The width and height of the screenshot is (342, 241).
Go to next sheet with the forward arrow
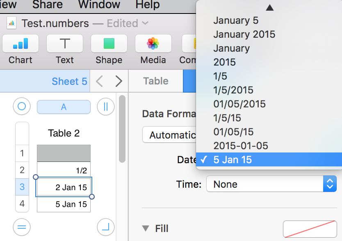[x=119, y=81]
